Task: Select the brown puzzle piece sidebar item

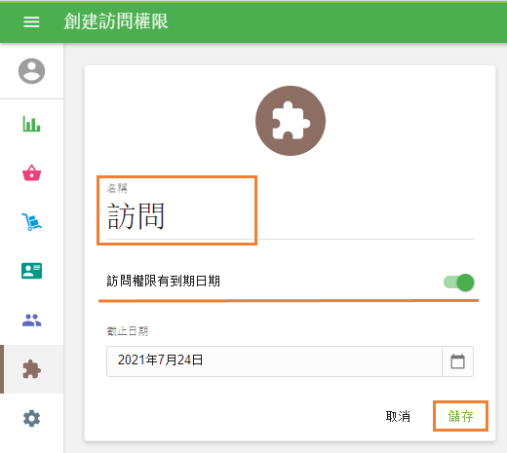Action: (31, 369)
